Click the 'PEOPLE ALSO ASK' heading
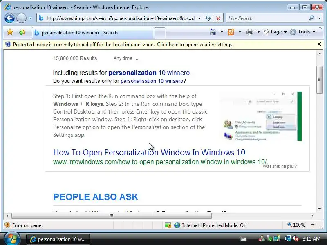Screen dimensions: 327x245 pyautogui.click(x=96, y=197)
